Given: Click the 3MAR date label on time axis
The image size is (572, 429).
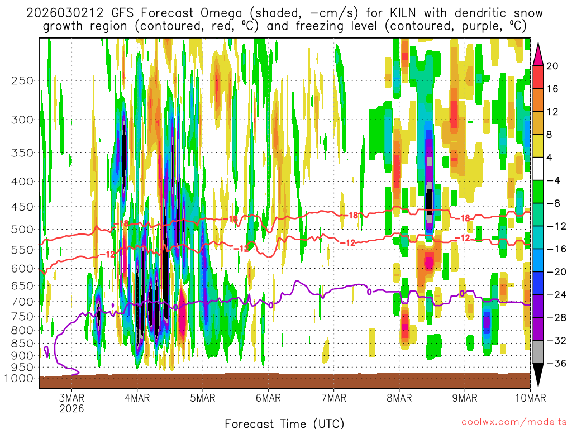Looking at the screenshot, I should click(72, 398).
